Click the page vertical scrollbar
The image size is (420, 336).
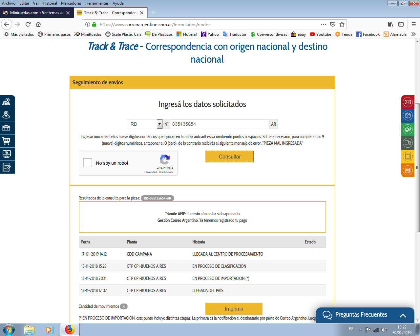pos(417,167)
